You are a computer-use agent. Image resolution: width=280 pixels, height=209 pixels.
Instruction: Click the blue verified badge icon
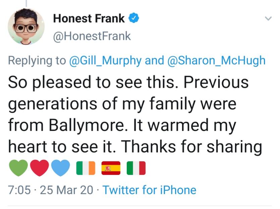coord(134,18)
